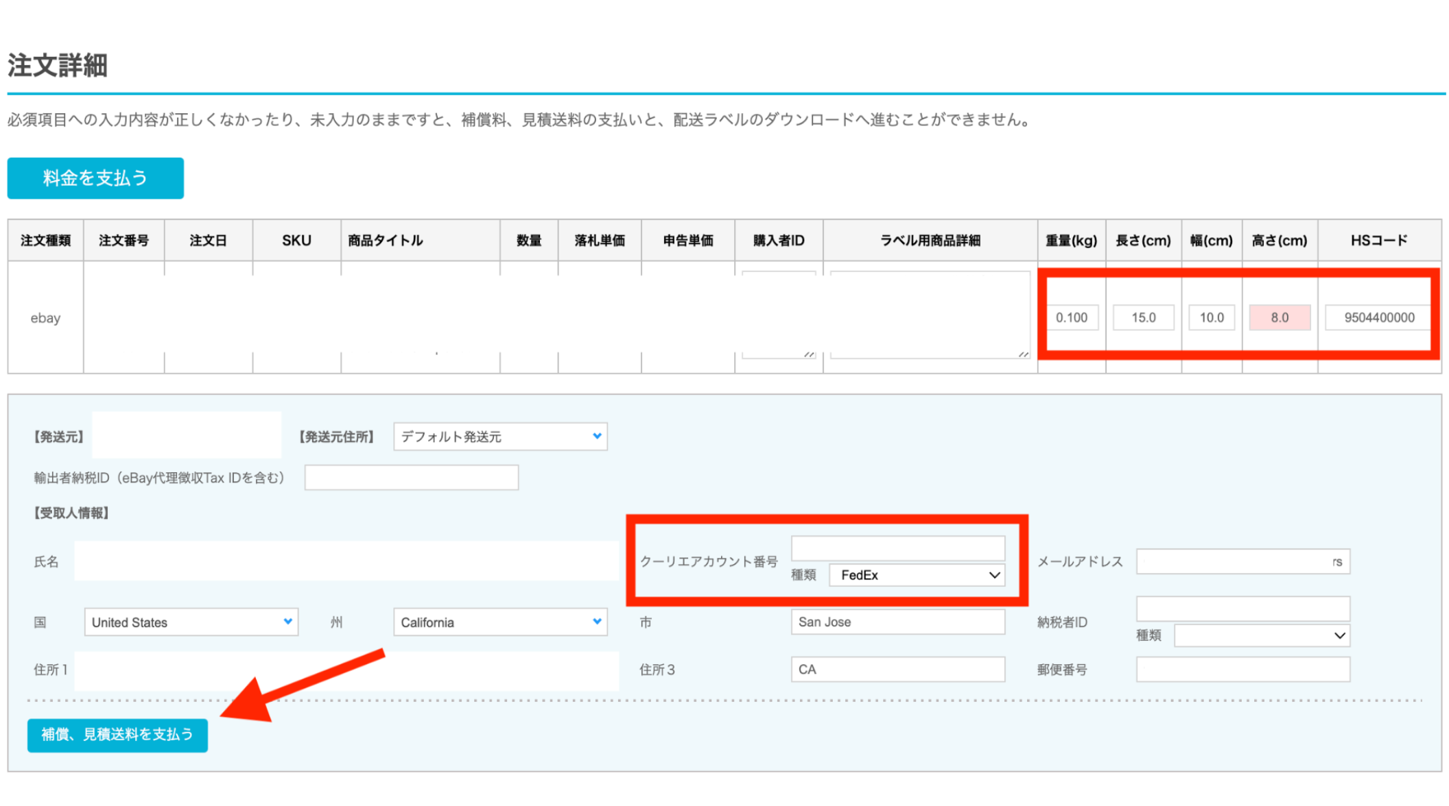
Task: Open the FedEx courier type dropdown
Action: (917, 575)
